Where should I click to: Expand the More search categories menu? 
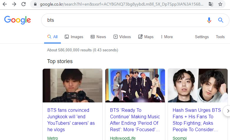pos(167,37)
